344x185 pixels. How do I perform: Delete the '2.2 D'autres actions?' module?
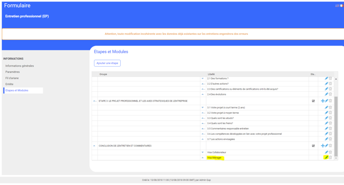331,84
